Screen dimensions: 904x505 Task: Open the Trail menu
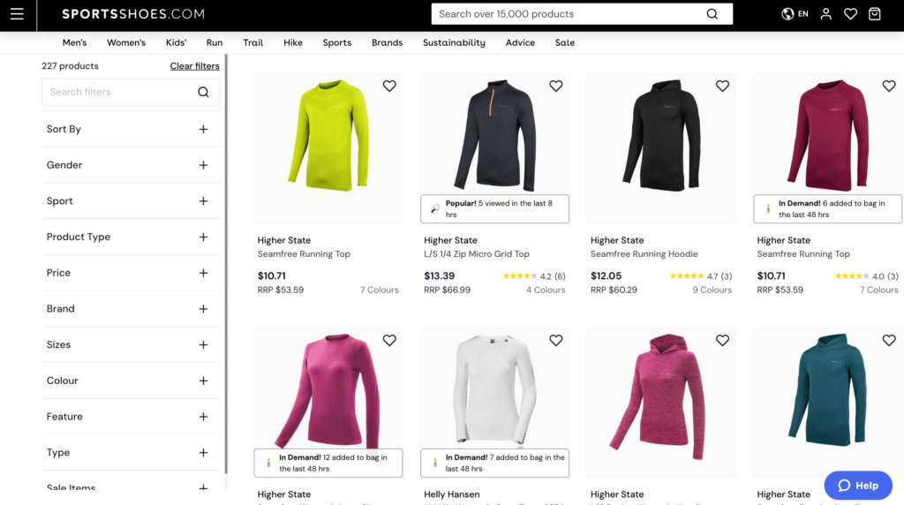[x=252, y=42]
